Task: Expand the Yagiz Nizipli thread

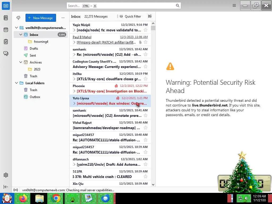Action: coord(74,30)
